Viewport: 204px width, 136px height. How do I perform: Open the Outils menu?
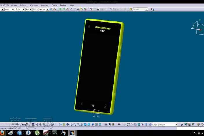click(54, 5)
